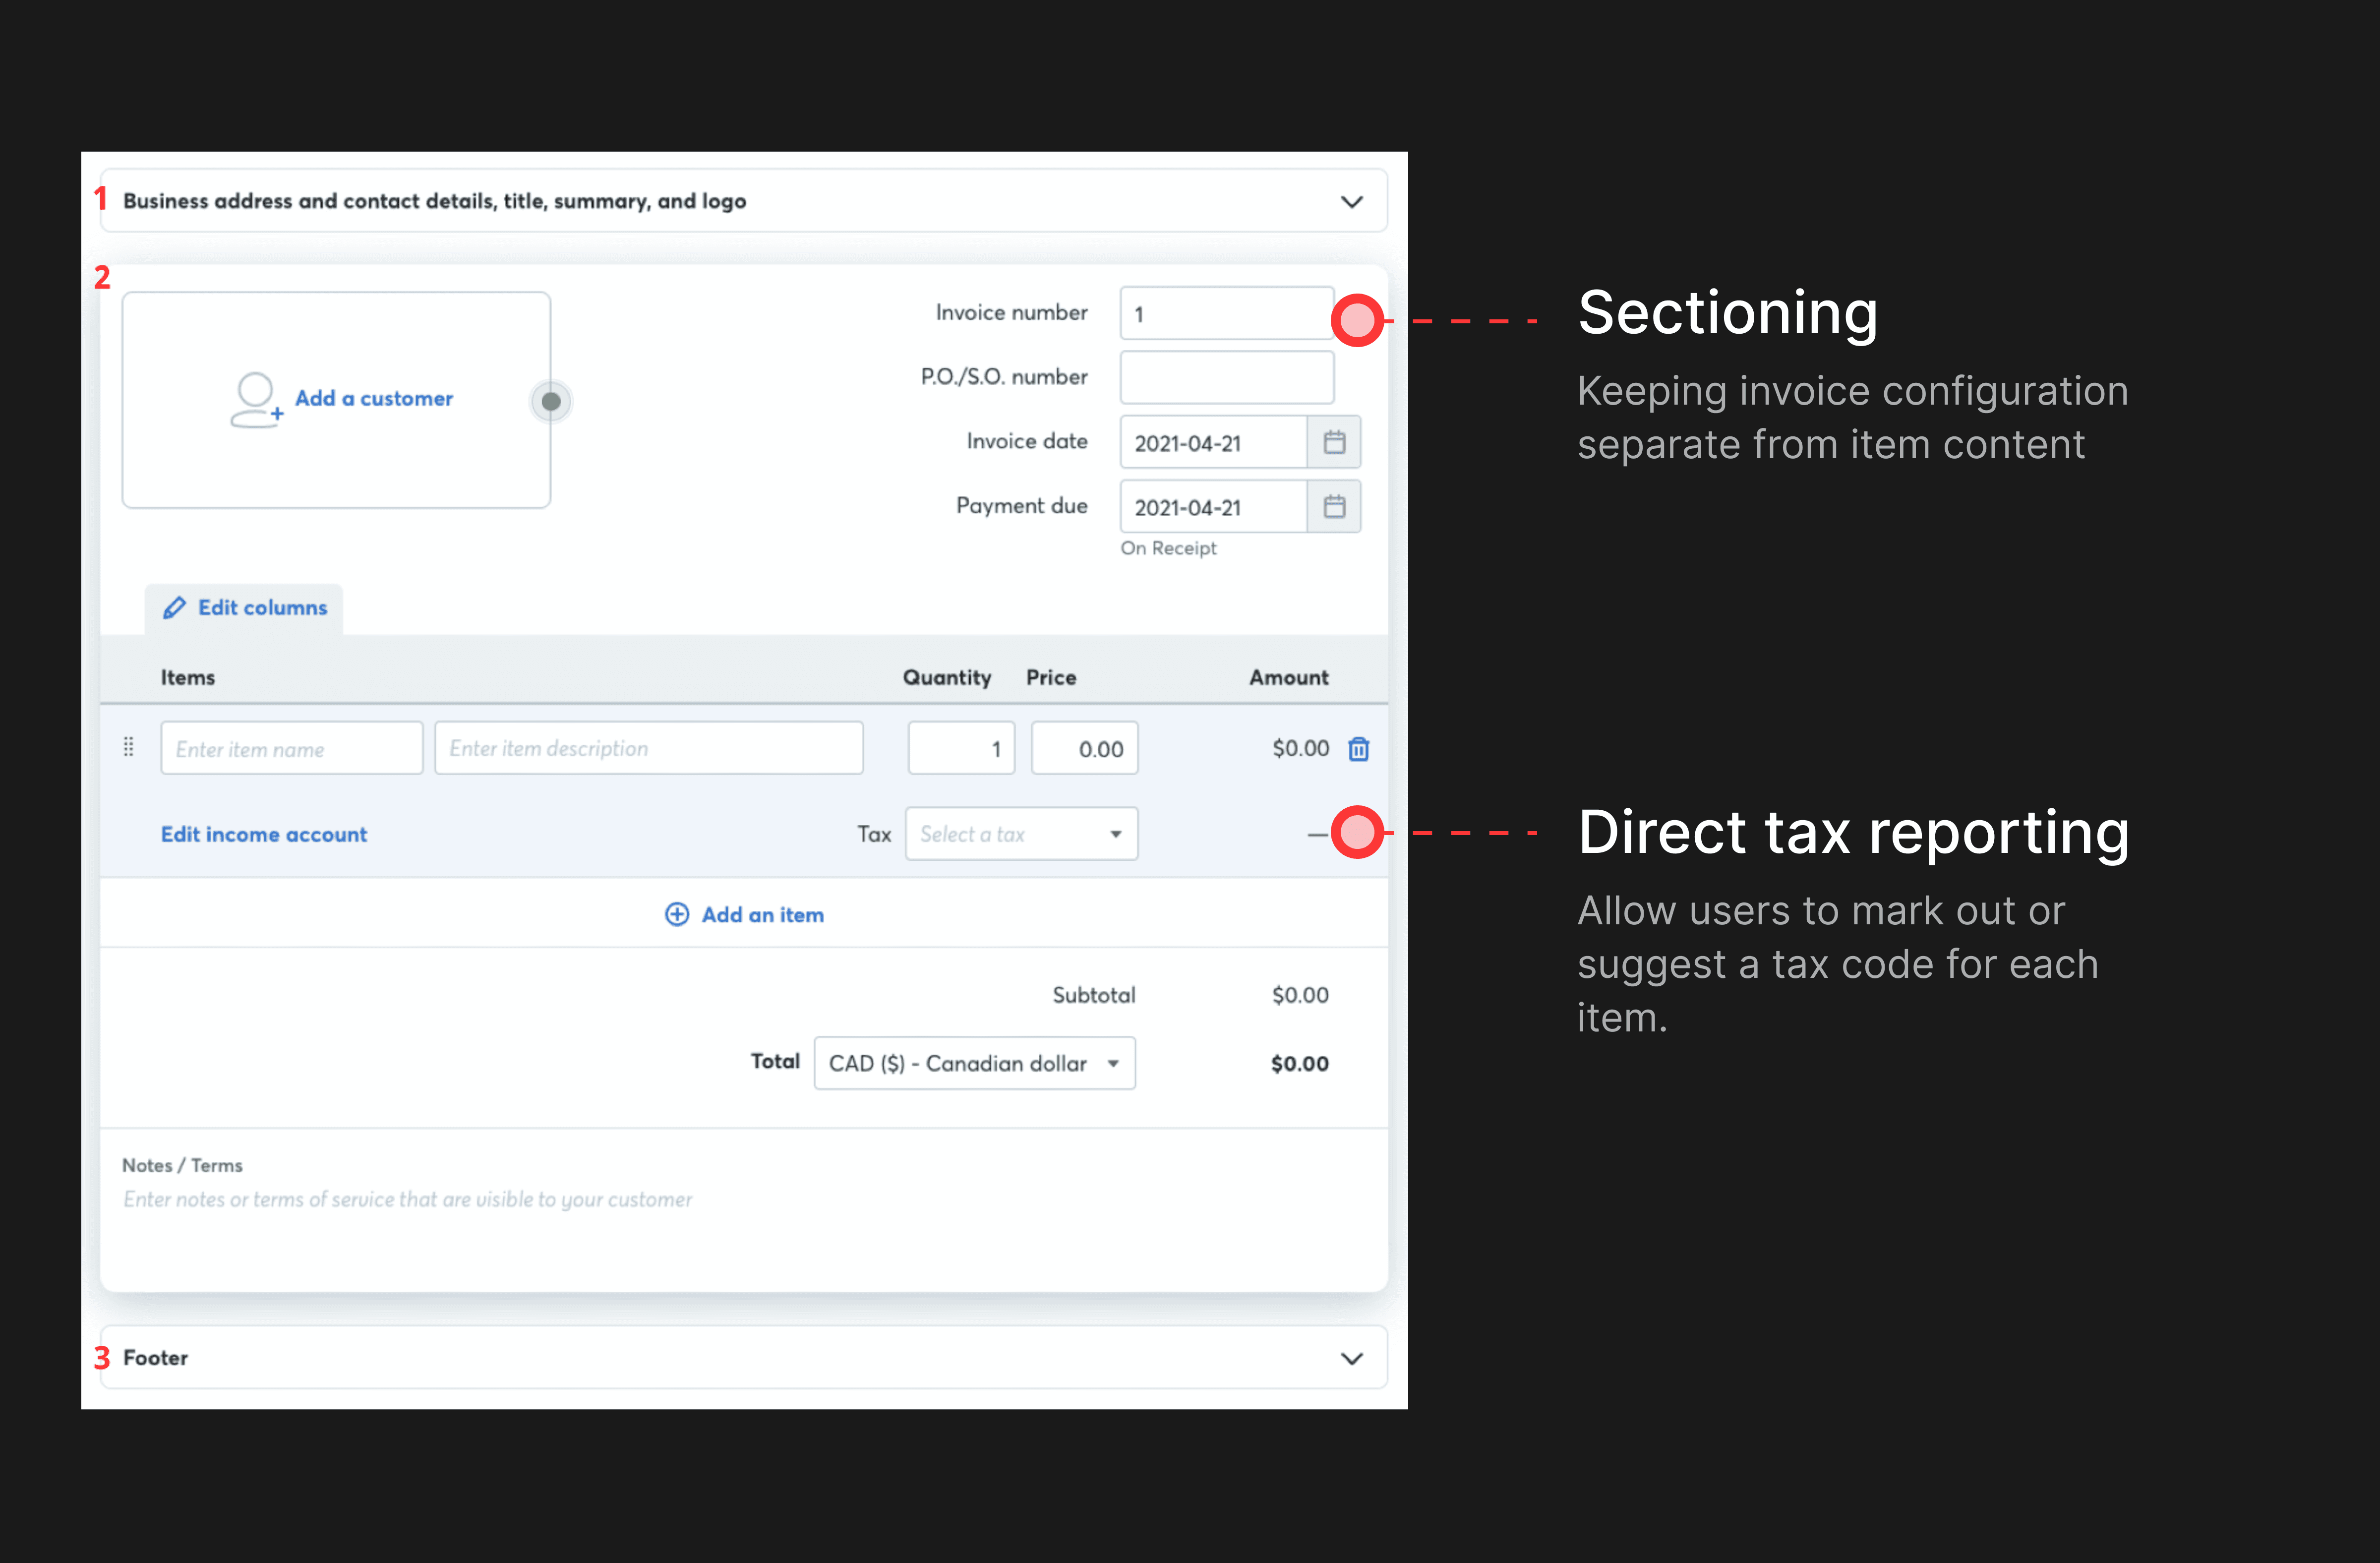Click the Add an item button
The width and height of the screenshot is (2380, 1563).
tap(762, 914)
